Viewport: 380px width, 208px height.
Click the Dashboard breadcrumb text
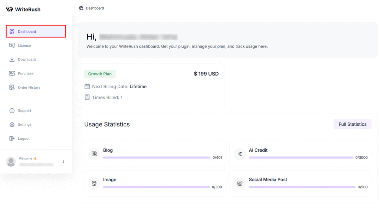[x=95, y=8]
